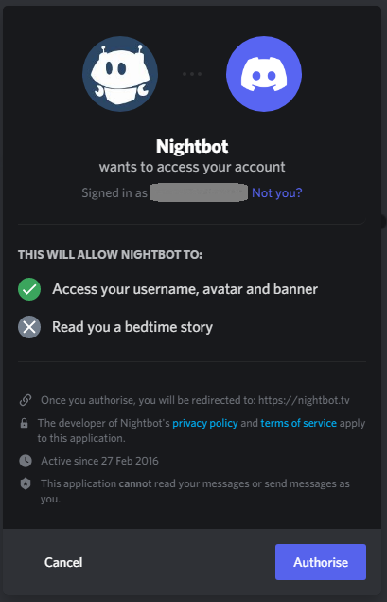Click the grey X bedtime story icon
The width and height of the screenshot is (387, 602).
[x=29, y=327]
